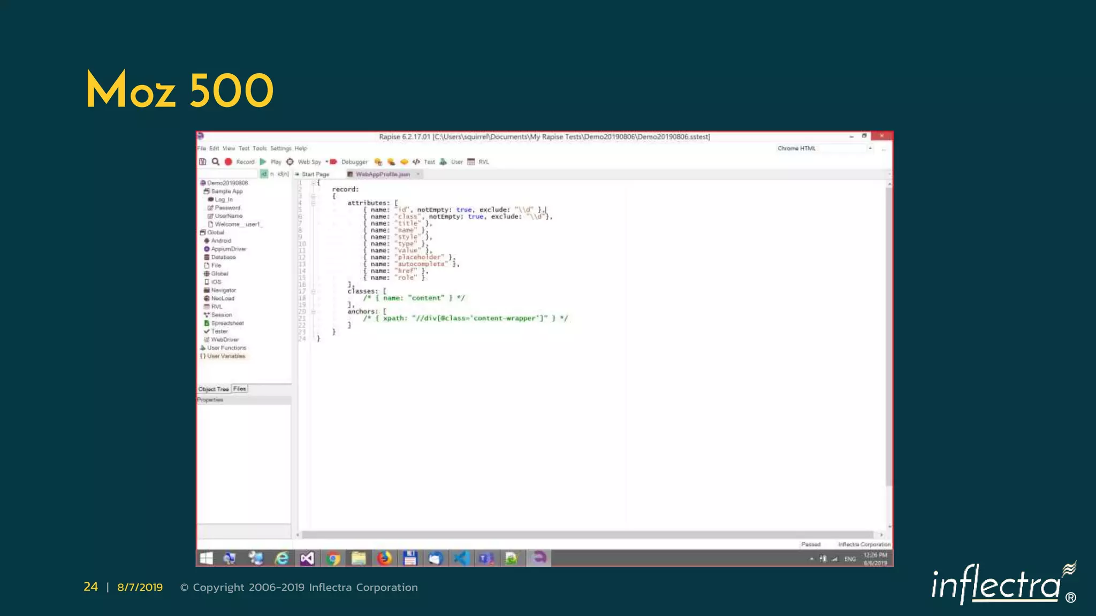Open the Web Spy crosshair tool

click(290, 161)
